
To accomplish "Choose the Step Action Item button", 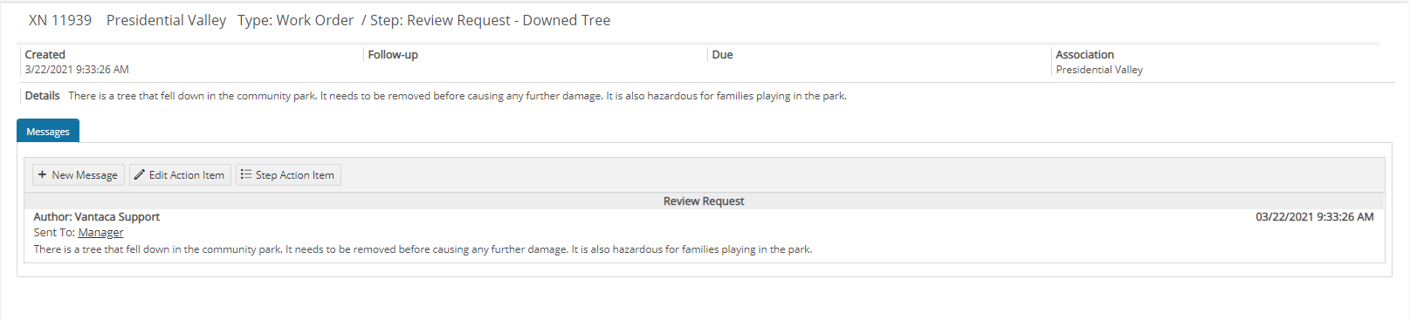I will click(288, 174).
